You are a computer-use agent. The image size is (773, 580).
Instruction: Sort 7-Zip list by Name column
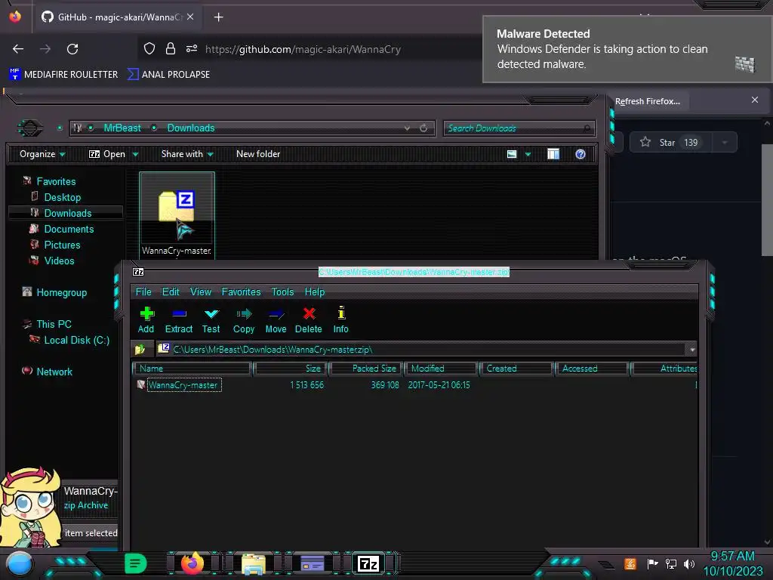[192, 369]
